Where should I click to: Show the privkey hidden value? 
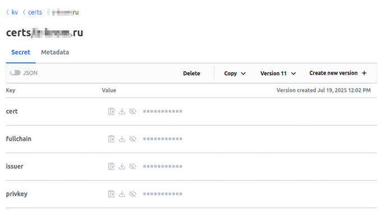pyautogui.click(x=133, y=194)
